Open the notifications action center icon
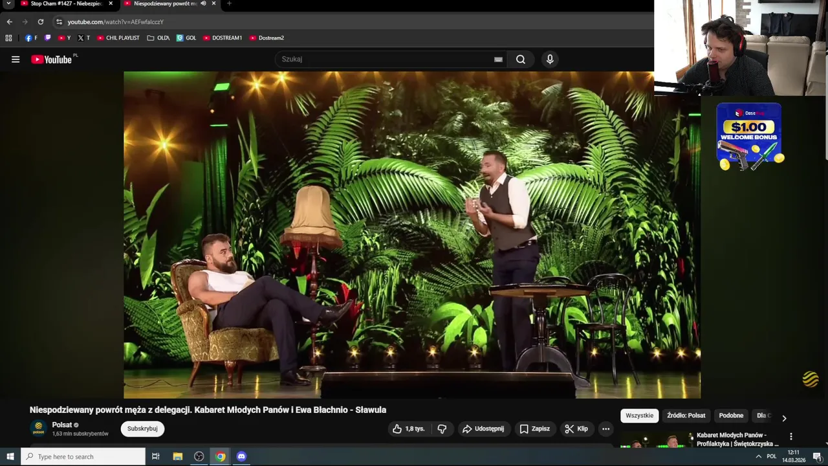Image resolution: width=828 pixels, height=466 pixels. pyautogui.click(x=817, y=456)
